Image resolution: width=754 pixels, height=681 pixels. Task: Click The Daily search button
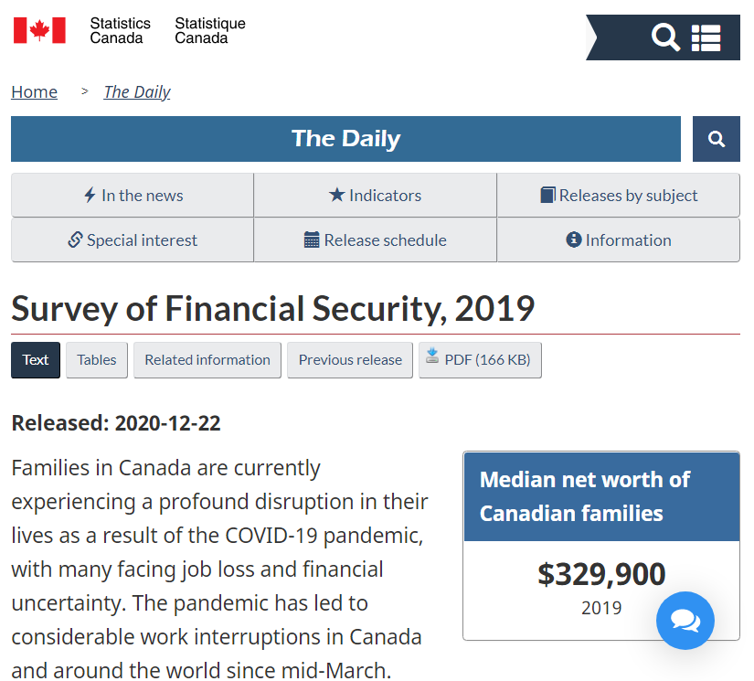click(717, 139)
